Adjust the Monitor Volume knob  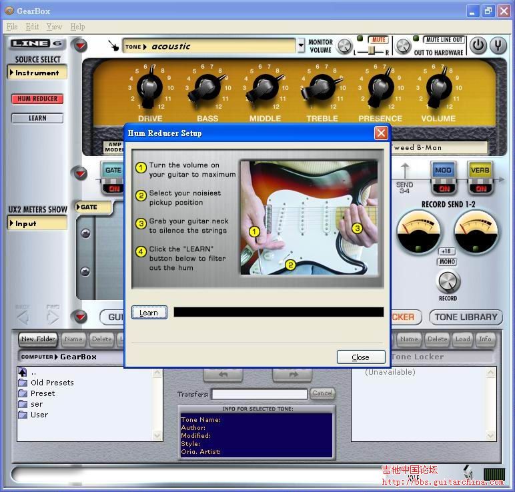pos(344,46)
